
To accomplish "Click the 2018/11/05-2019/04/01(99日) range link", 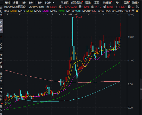I will (114, 11).
